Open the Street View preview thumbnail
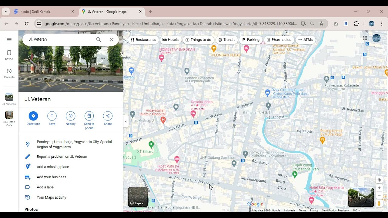388x218 pixels. pyautogui.click(x=361, y=197)
